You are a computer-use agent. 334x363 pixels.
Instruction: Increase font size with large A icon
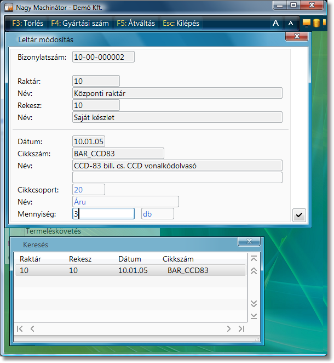pyautogui.click(x=275, y=23)
